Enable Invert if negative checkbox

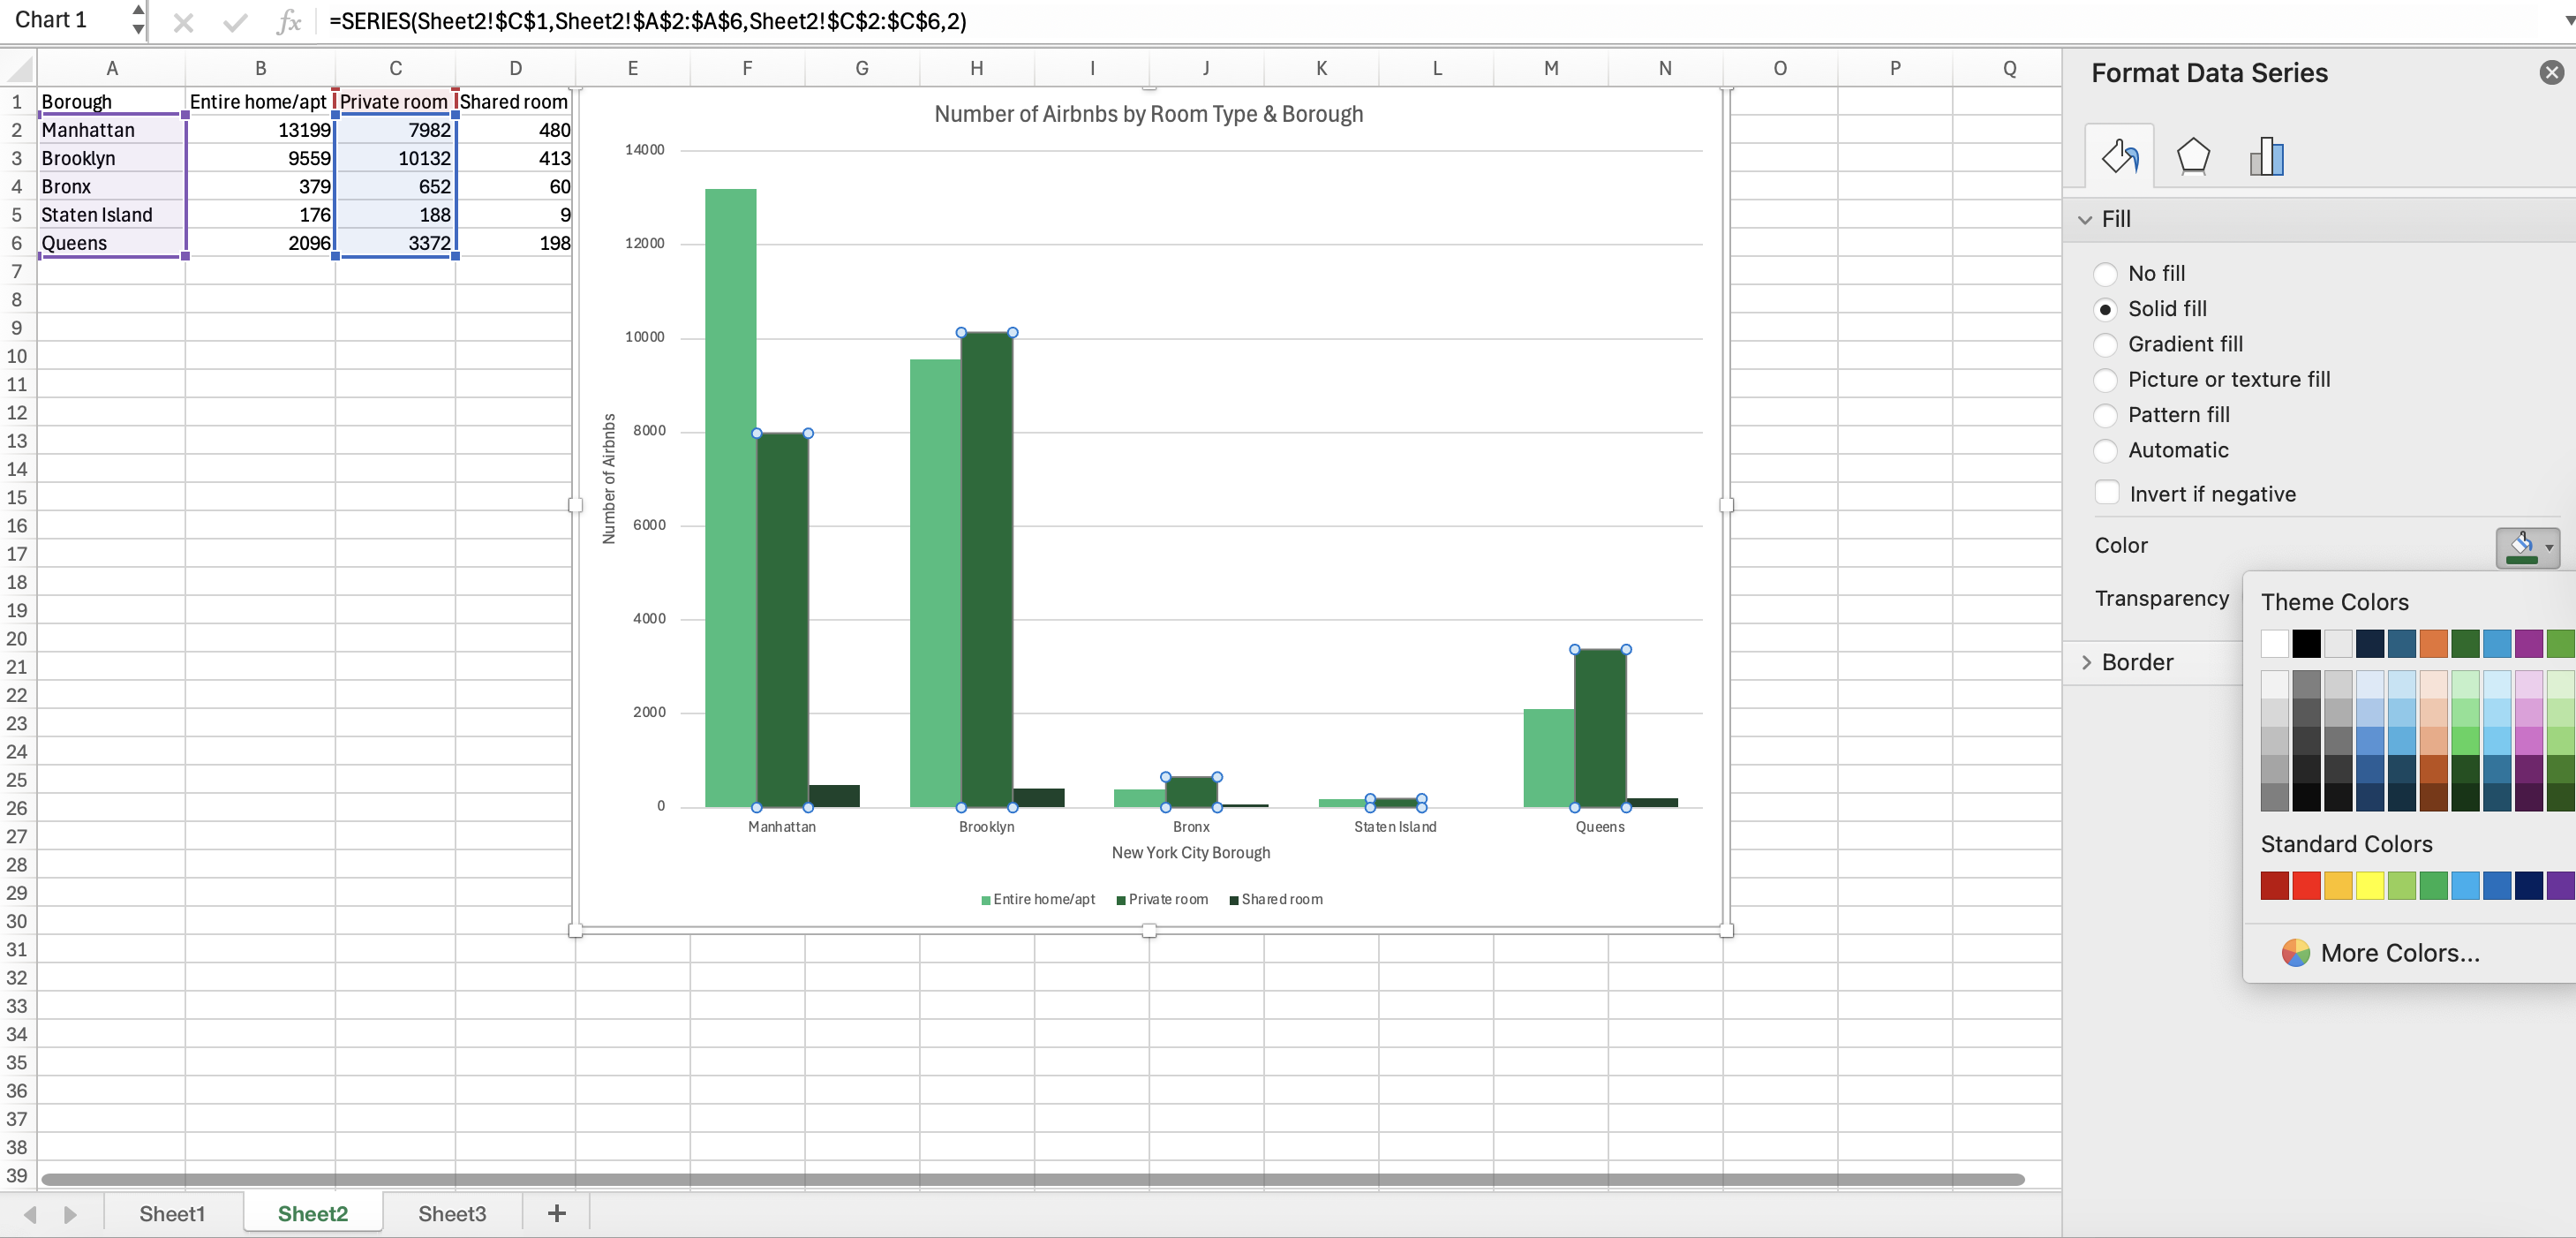pyautogui.click(x=2107, y=493)
